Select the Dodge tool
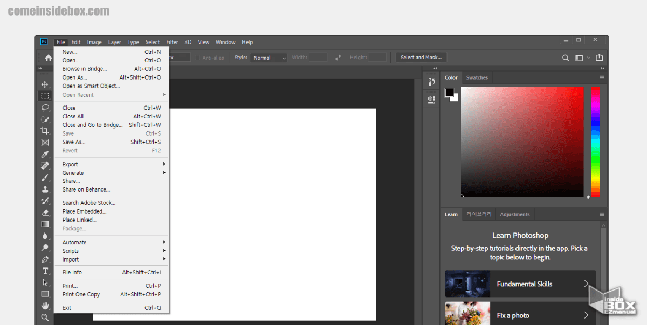This screenshot has width=647, height=325. coord(45,248)
